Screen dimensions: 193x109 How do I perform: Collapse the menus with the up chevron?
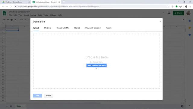point(184,20)
